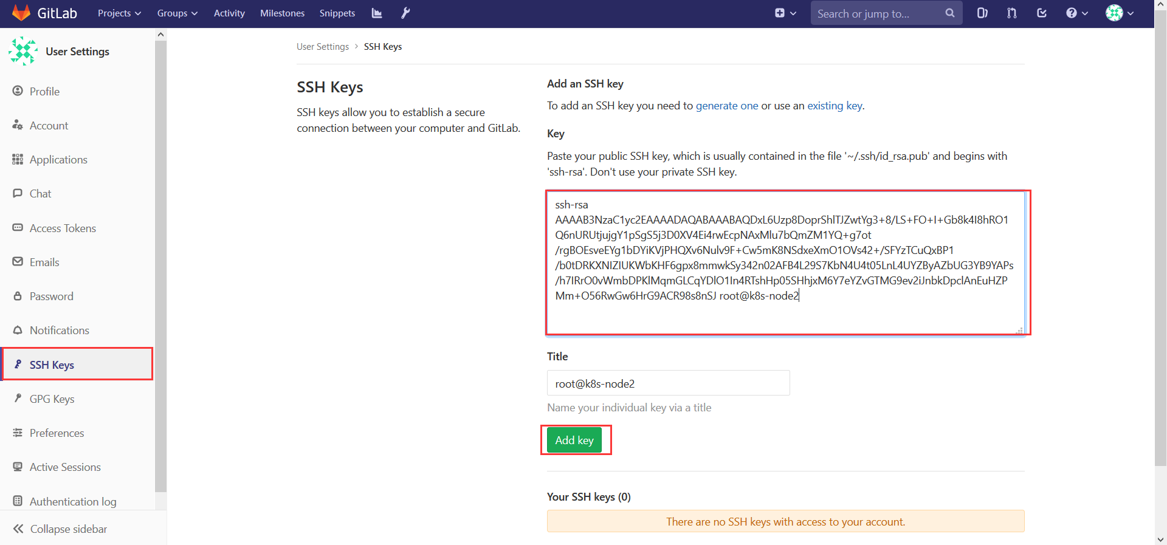Click the new item plus icon
This screenshot has height=545, width=1167.
(780, 13)
